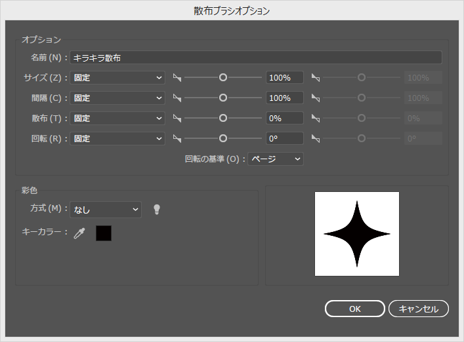Open the 間隔 method dropdown

click(x=117, y=98)
